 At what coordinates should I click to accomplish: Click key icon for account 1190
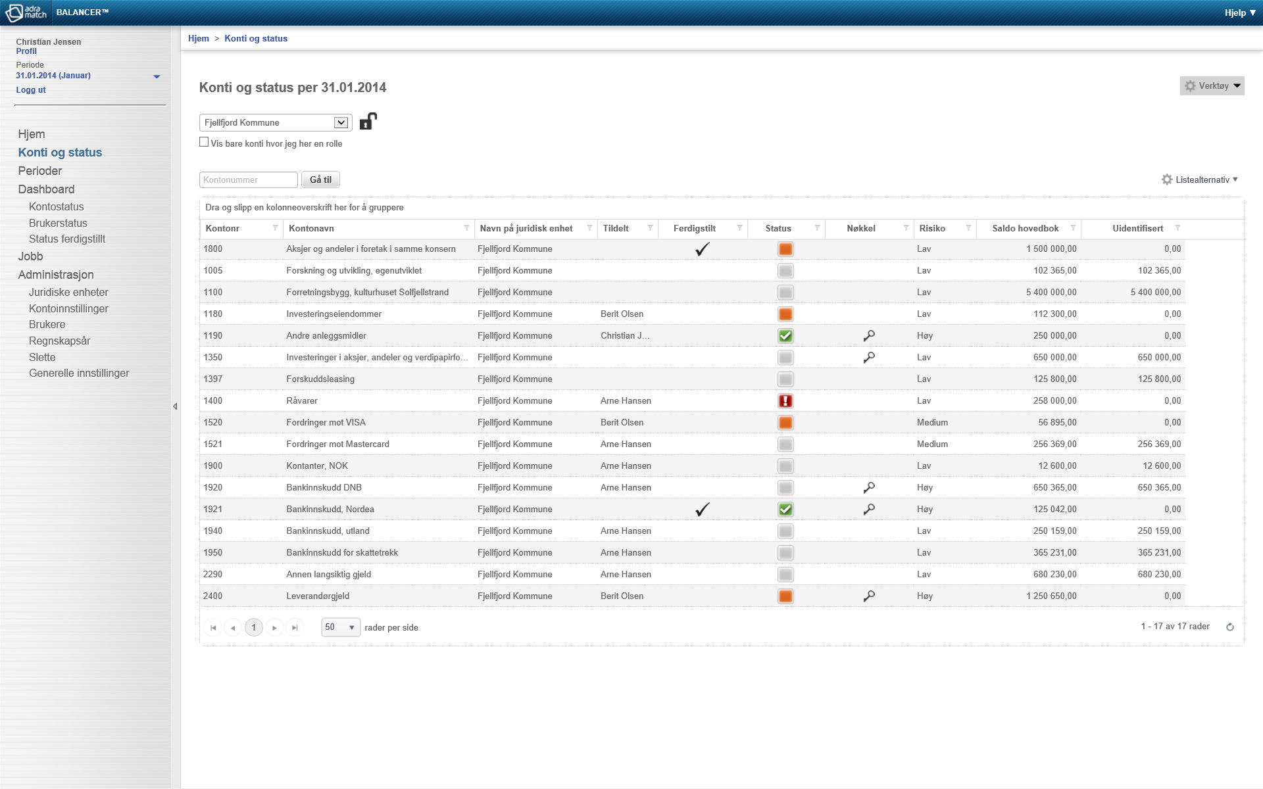coord(869,336)
